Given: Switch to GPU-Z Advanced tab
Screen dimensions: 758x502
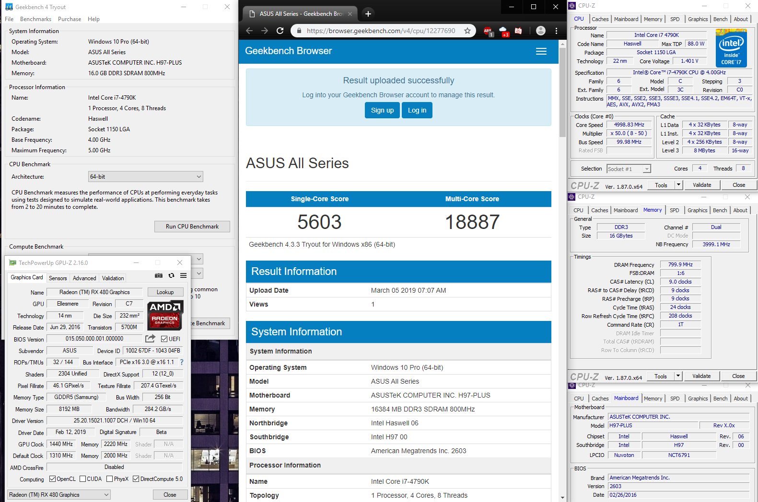Looking at the screenshot, I should pos(84,278).
